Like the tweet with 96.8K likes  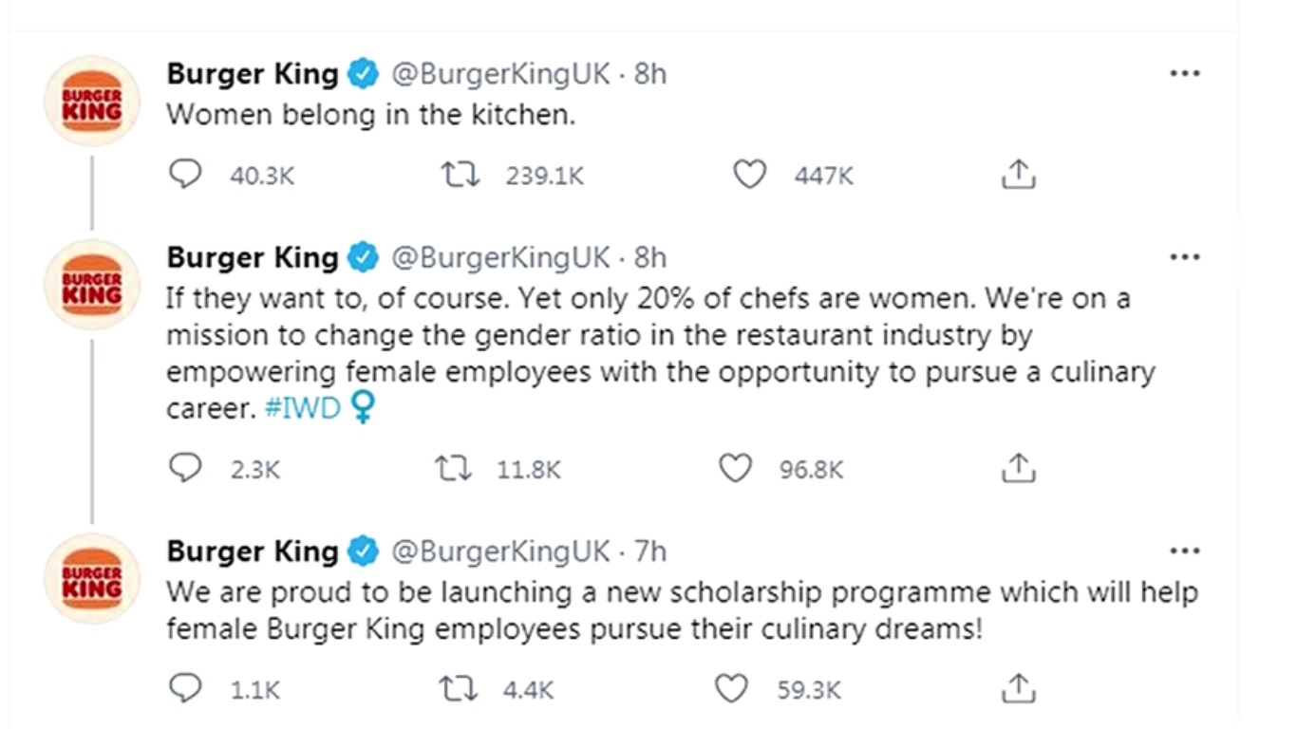coord(736,469)
